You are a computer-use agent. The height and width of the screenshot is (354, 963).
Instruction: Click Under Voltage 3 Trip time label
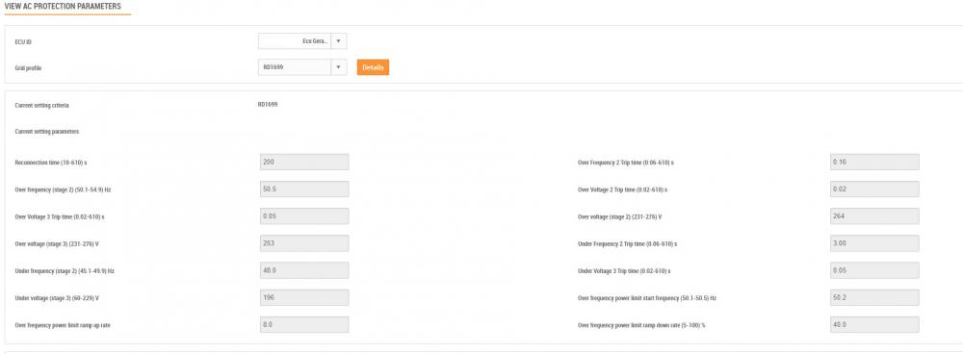[x=624, y=270]
